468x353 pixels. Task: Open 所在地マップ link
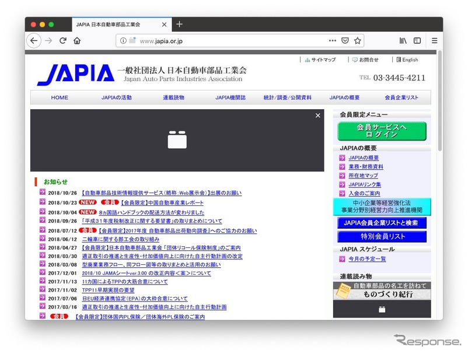[x=363, y=176]
